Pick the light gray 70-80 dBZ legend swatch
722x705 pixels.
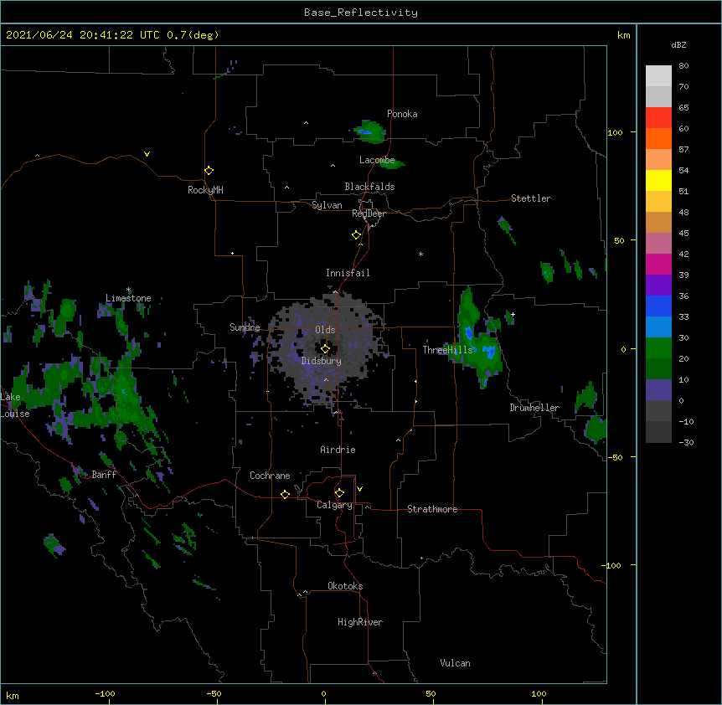click(658, 76)
